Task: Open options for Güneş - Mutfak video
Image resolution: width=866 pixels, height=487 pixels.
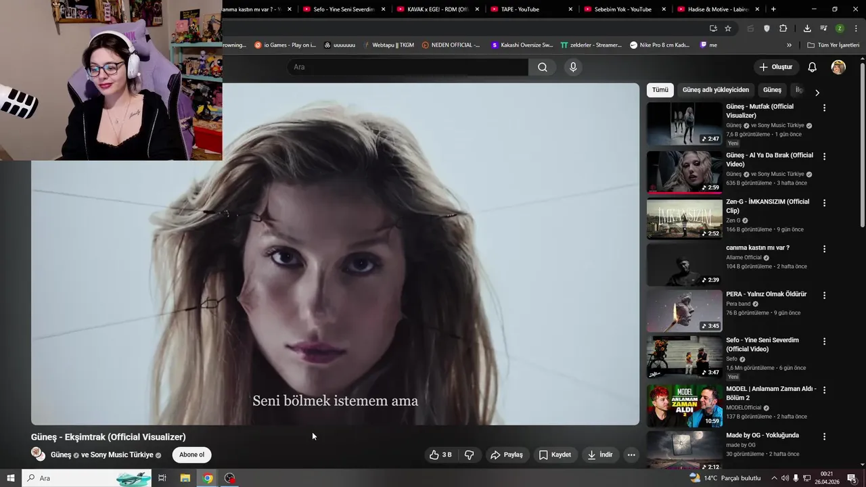Action: coord(824,108)
